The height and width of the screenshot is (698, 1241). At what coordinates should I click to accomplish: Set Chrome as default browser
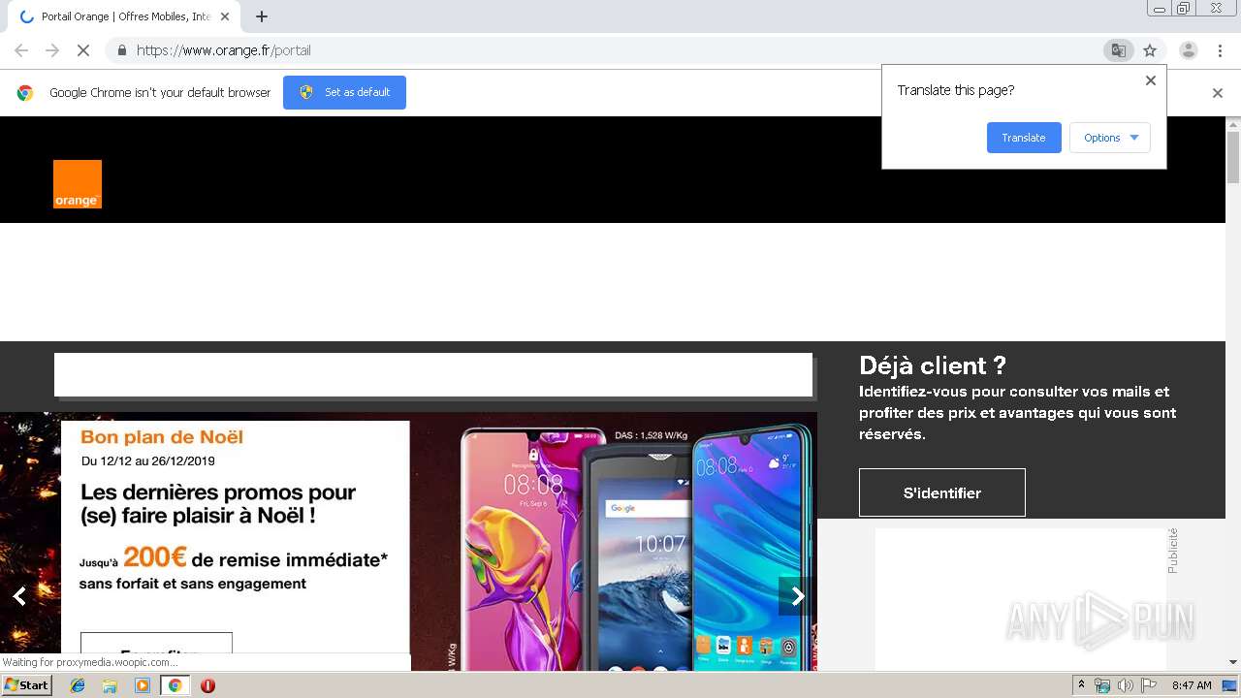pyautogui.click(x=344, y=92)
